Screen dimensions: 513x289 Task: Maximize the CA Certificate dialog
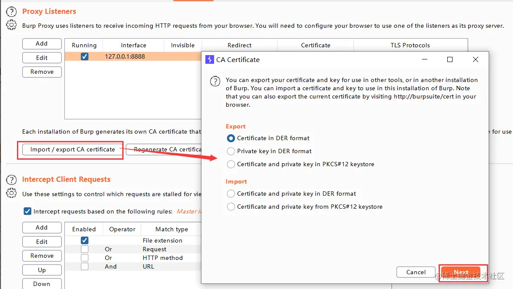[450, 59]
